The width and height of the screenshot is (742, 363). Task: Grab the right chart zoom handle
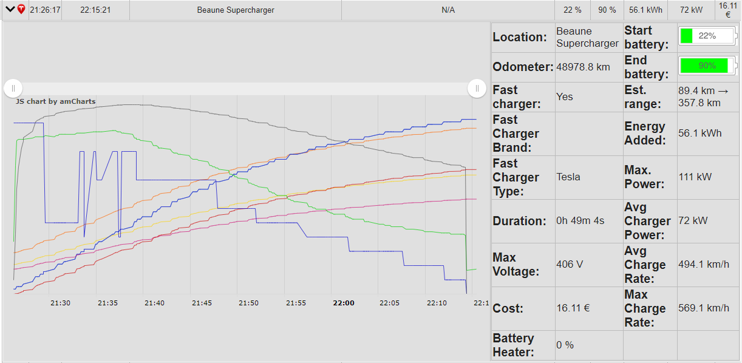pyautogui.click(x=477, y=89)
